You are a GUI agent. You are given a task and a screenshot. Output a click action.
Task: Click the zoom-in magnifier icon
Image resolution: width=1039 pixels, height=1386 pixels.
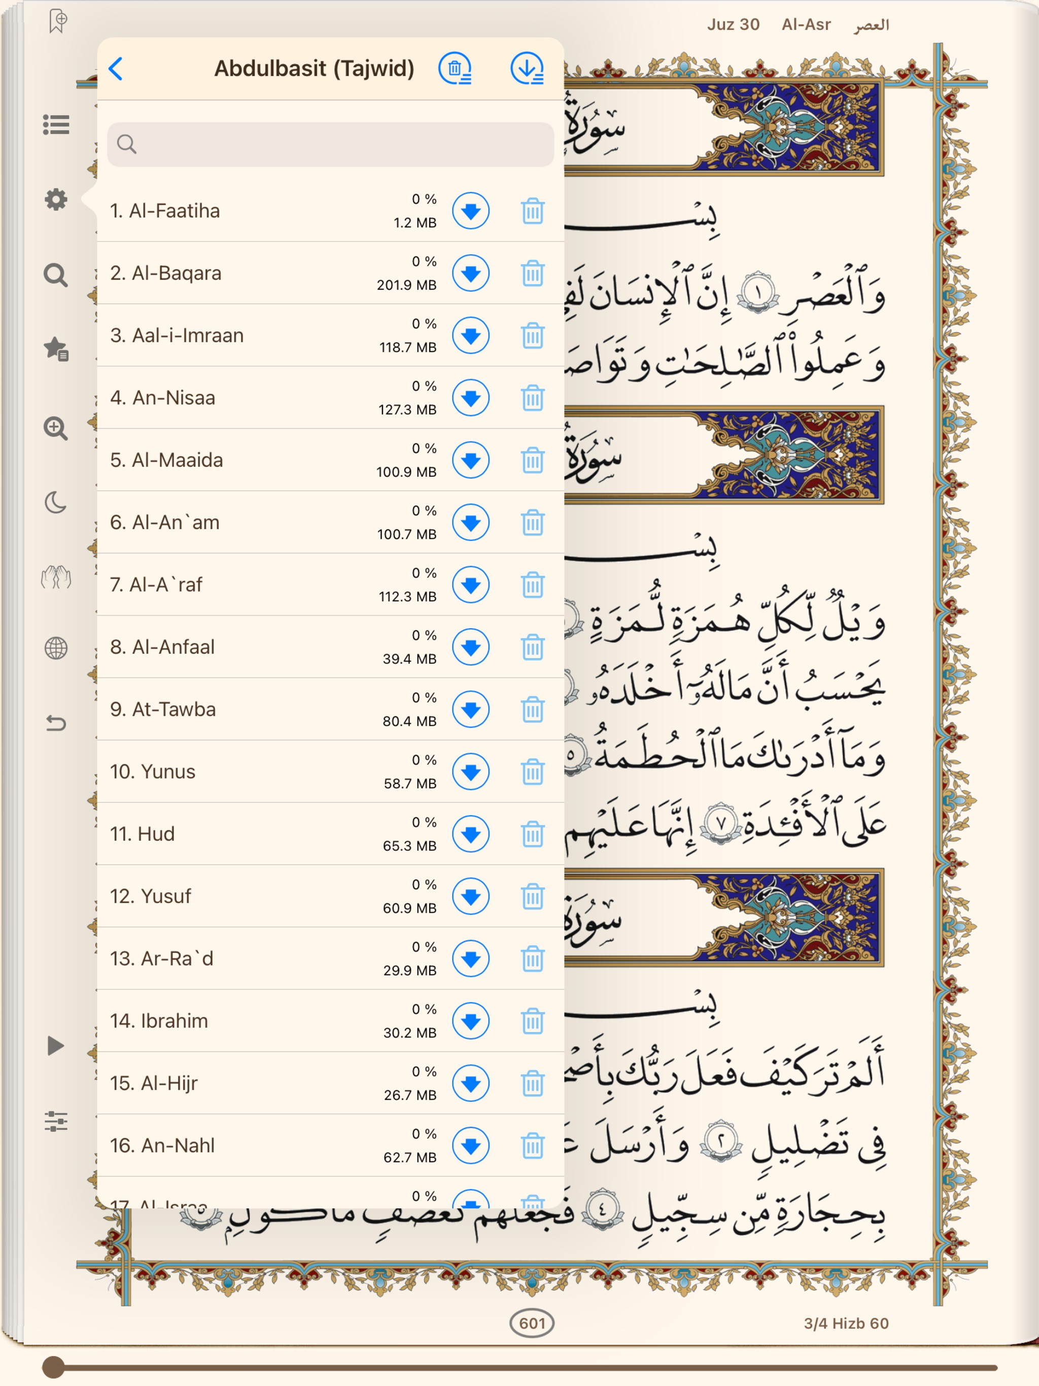(56, 429)
